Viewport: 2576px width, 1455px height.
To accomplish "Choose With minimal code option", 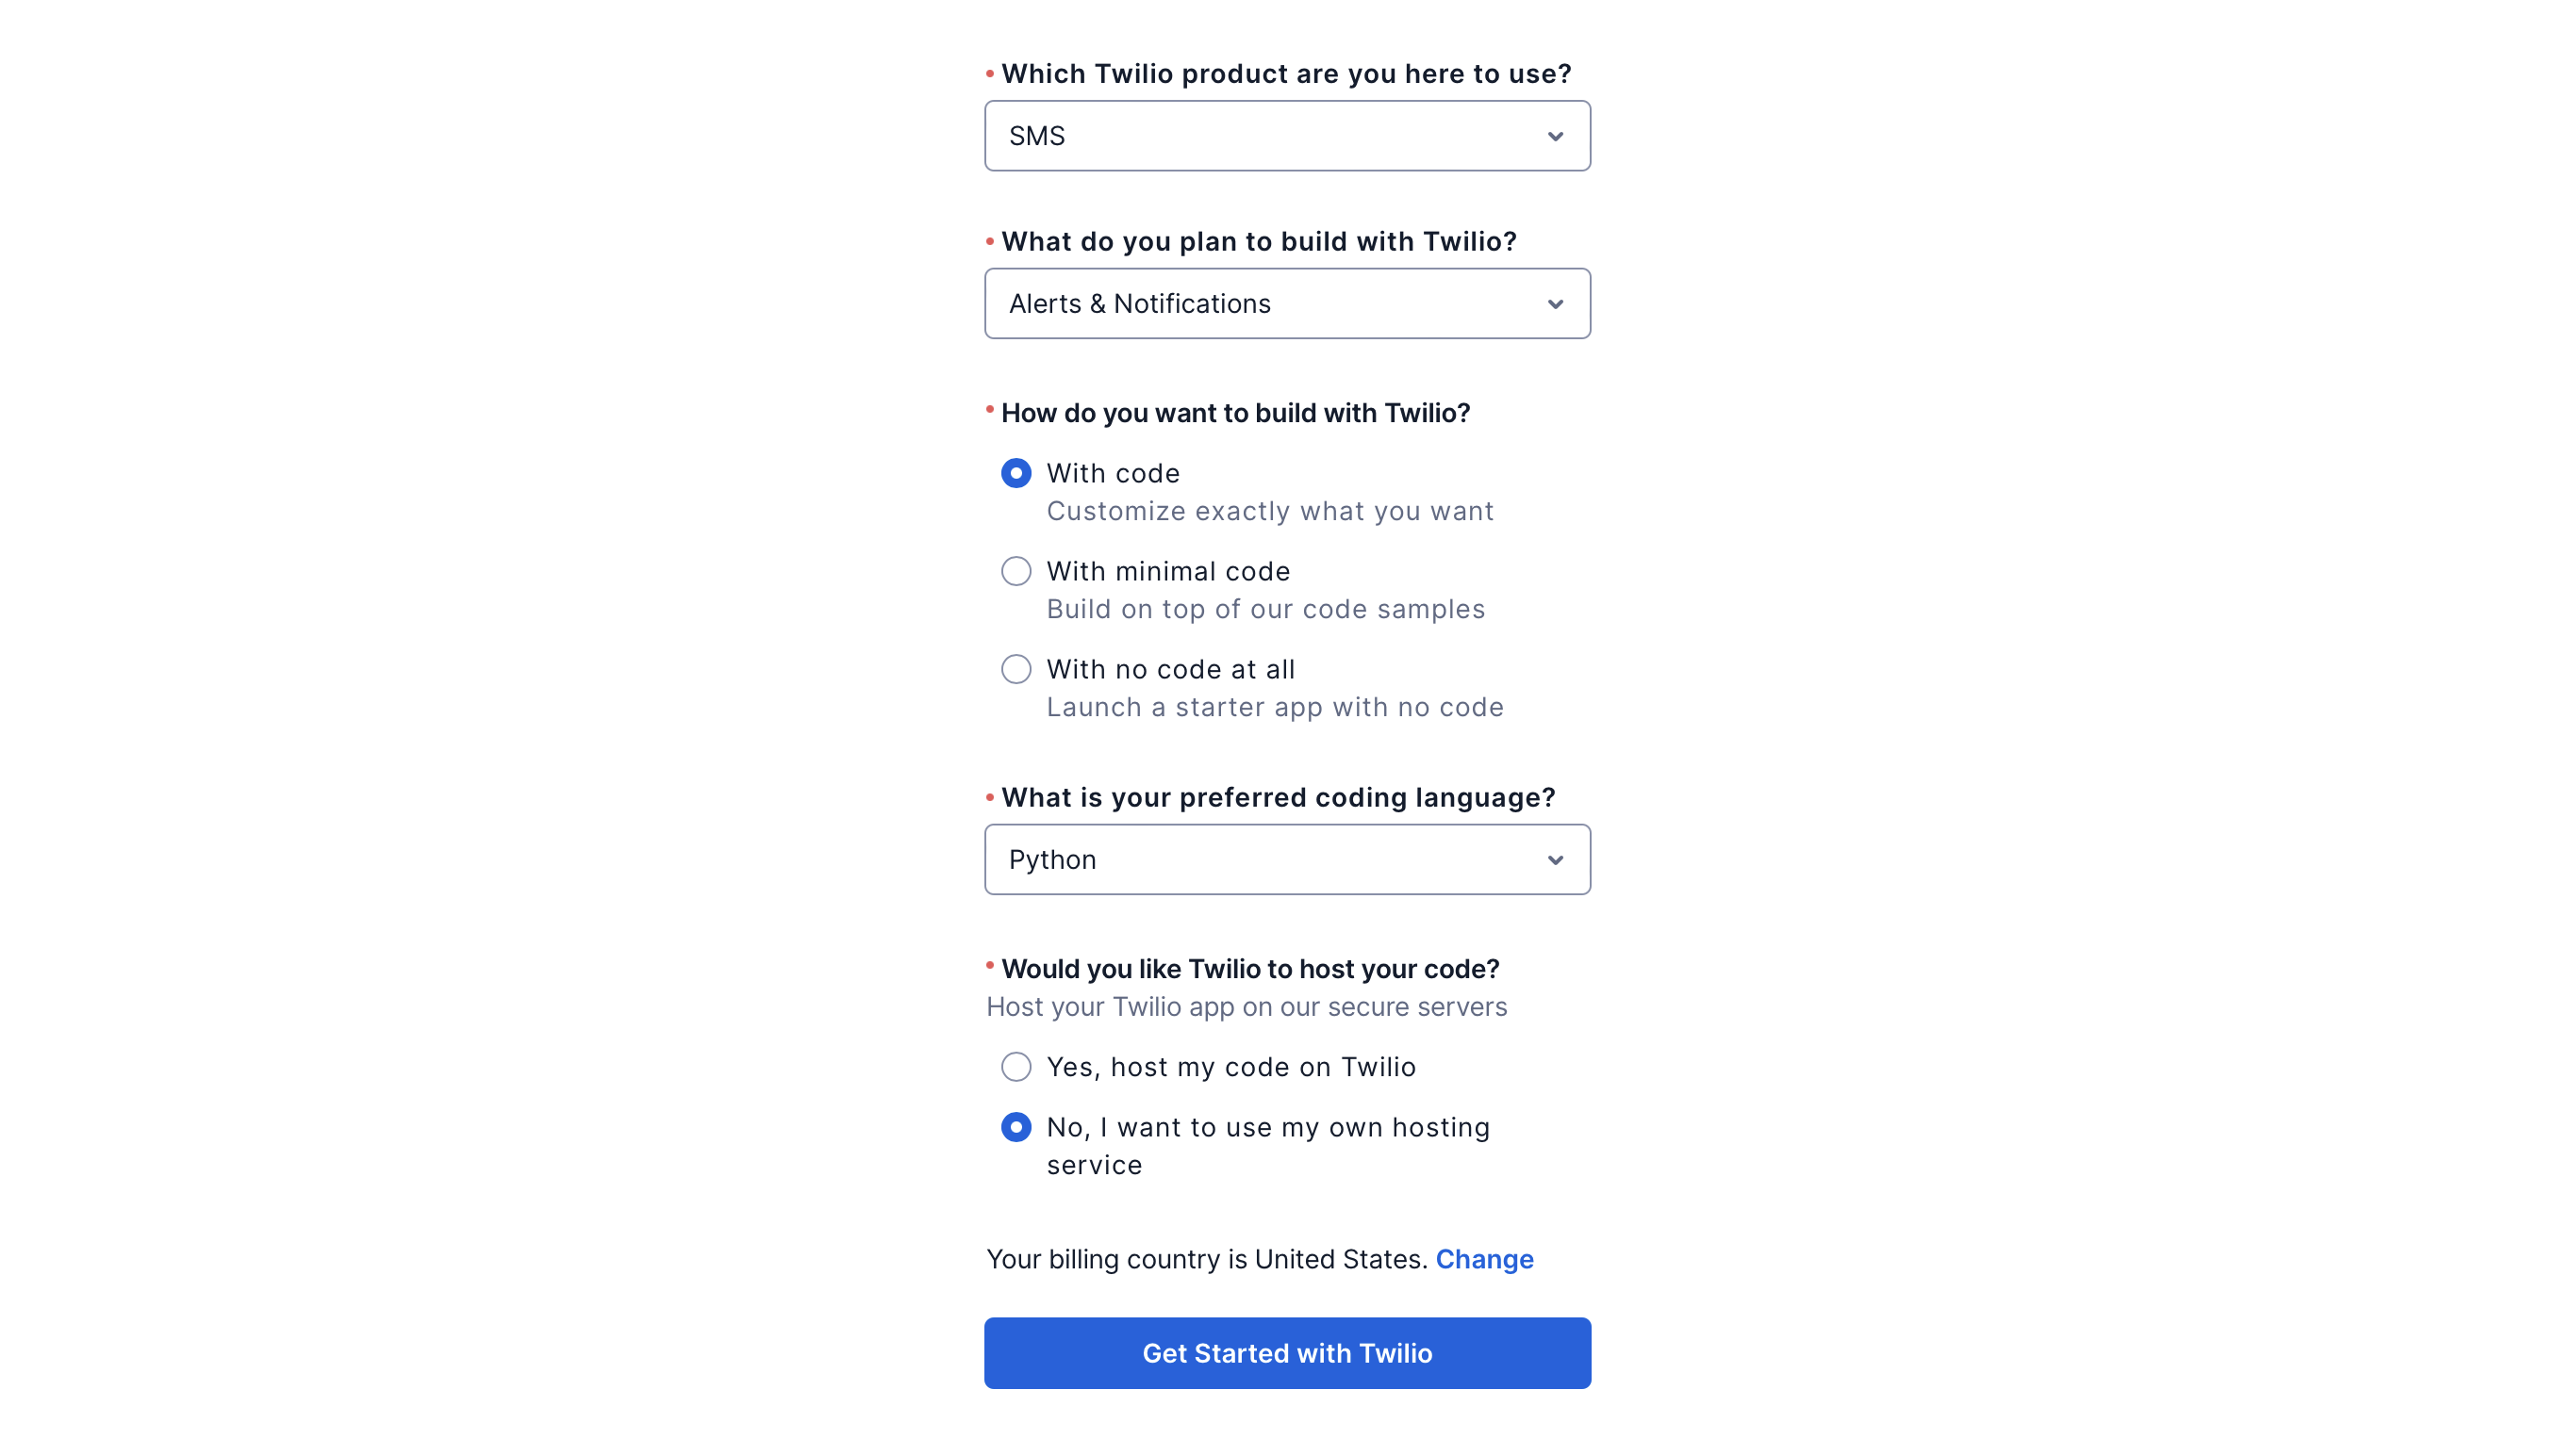I will point(1016,571).
